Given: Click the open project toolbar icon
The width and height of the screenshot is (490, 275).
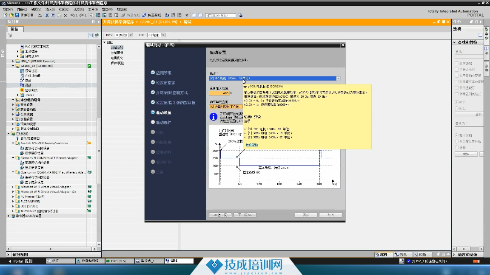Looking at the screenshot, I should tap(11, 15).
